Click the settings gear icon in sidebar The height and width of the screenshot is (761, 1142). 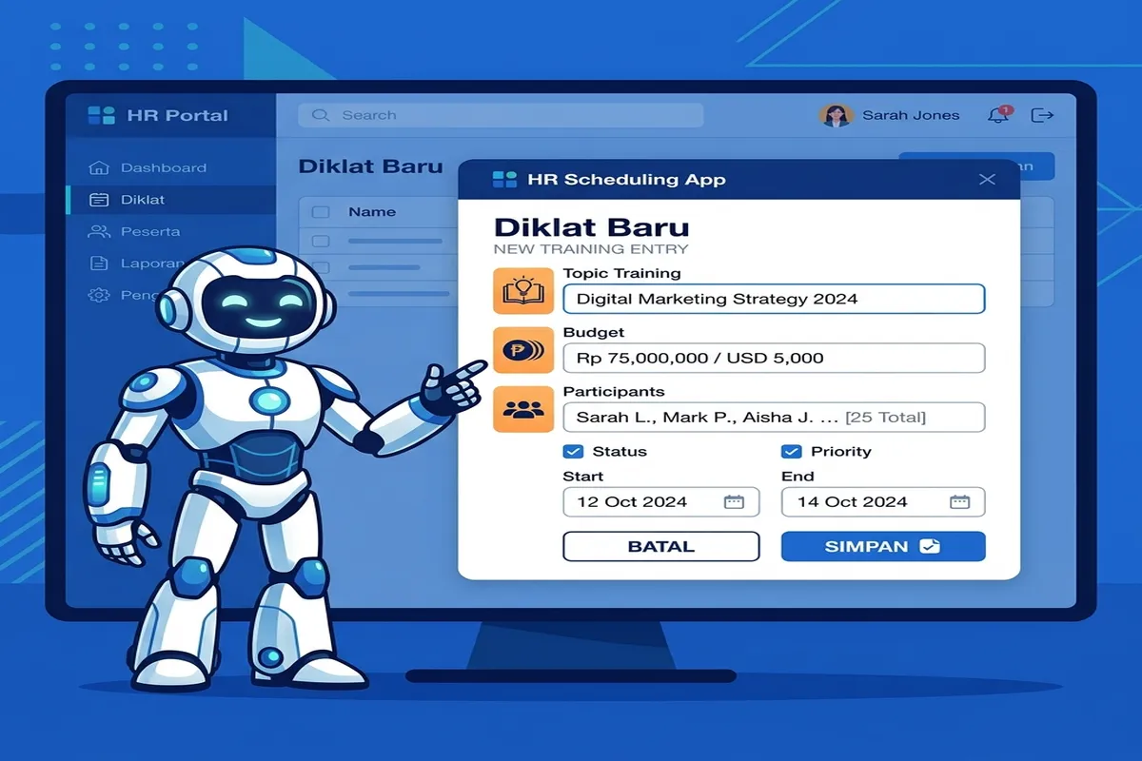point(98,295)
